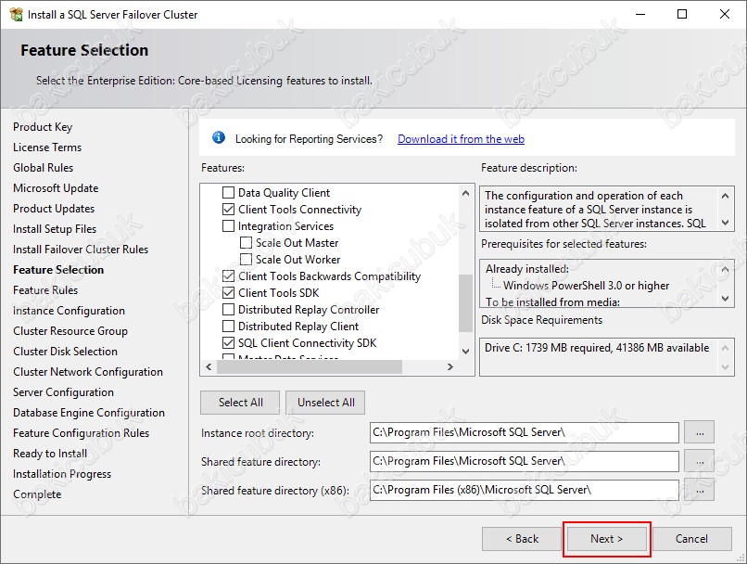Minimize the installer window
This screenshot has height=564, width=747.
pos(640,14)
